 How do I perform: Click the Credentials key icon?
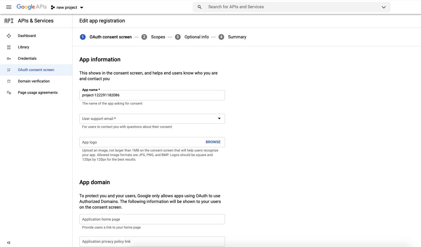tap(9, 59)
